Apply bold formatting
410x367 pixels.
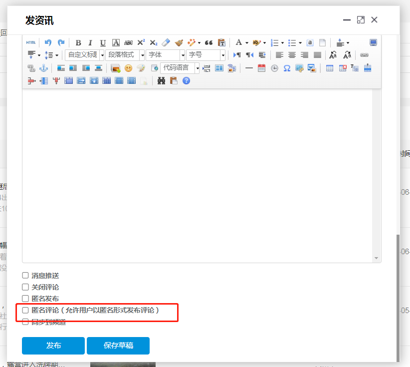pyautogui.click(x=78, y=42)
